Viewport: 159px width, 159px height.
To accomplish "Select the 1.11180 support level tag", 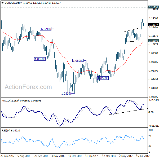I will [x=153, y=41].
